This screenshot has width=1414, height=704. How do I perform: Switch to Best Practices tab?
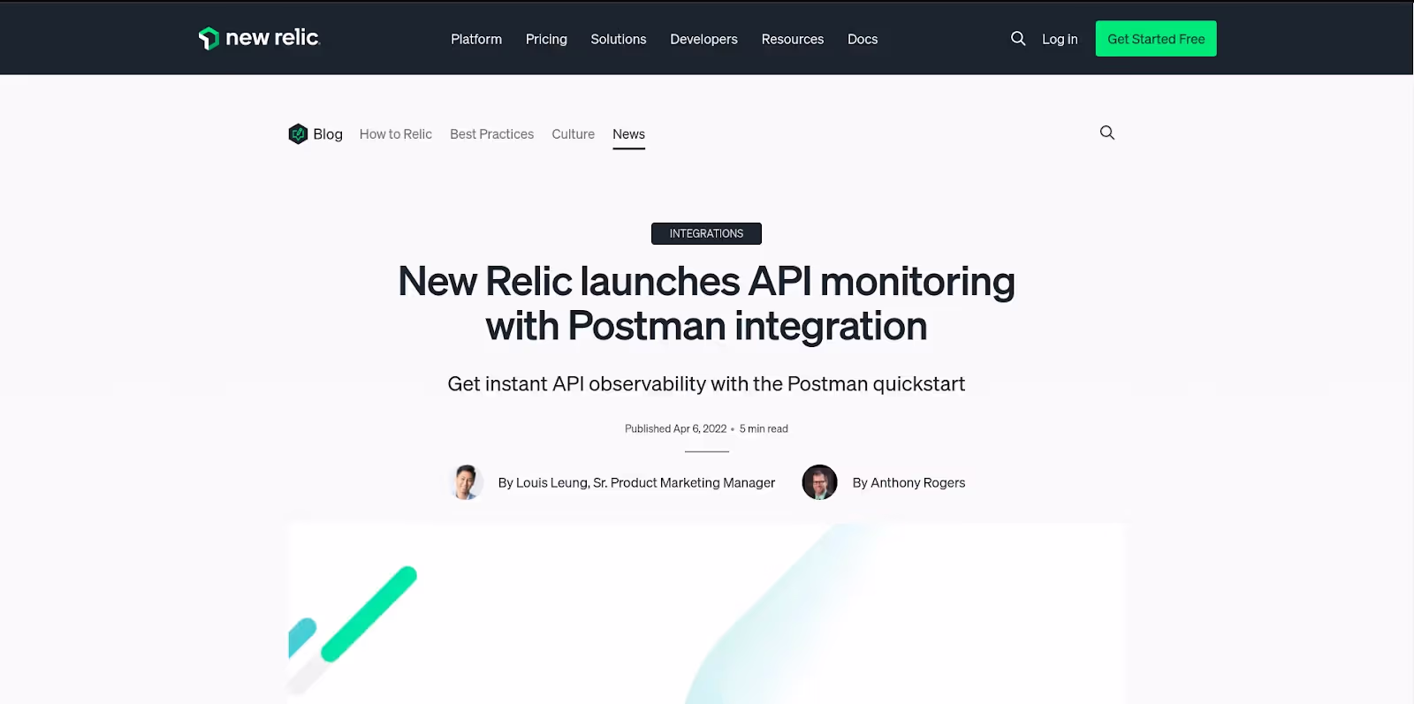pyautogui.click(x=491, y=134)
